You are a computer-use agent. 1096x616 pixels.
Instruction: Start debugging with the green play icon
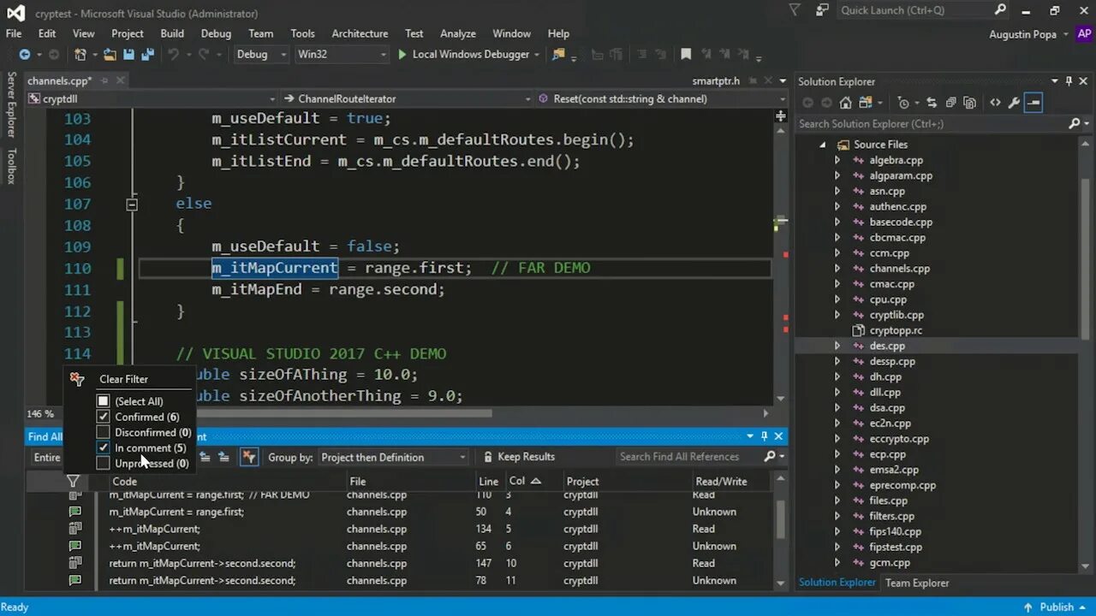(402, 54)
